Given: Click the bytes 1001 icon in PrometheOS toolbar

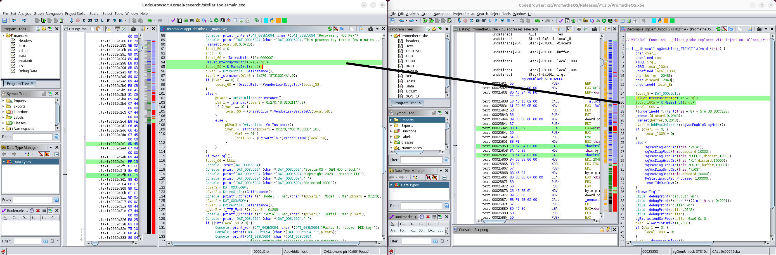Looking at the screenshot, I should click(567, 21).
